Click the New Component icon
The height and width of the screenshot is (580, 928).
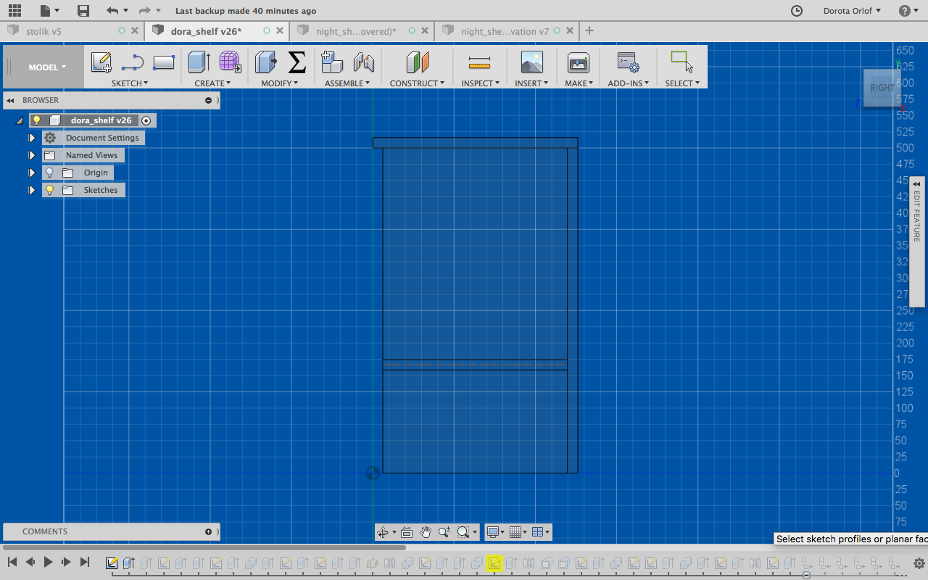click(331, 62)
